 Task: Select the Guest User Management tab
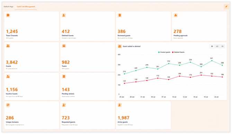[x=26, y=7]
